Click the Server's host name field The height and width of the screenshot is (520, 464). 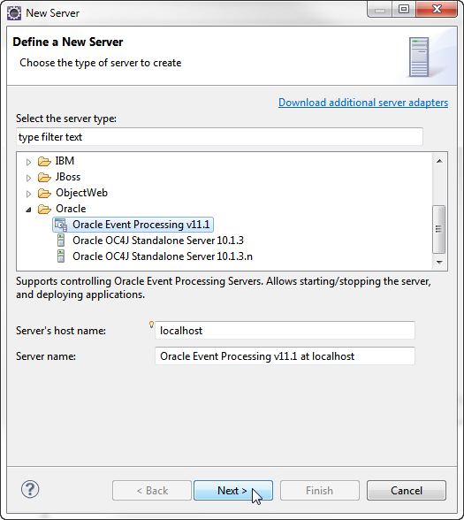tap(285, 331)
